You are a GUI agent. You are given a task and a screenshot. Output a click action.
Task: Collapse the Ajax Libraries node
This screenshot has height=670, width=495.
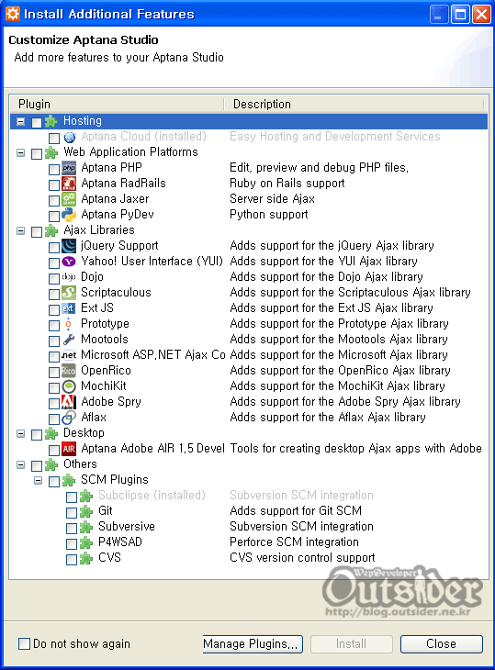pyautogui.click(x=20, y=230)
